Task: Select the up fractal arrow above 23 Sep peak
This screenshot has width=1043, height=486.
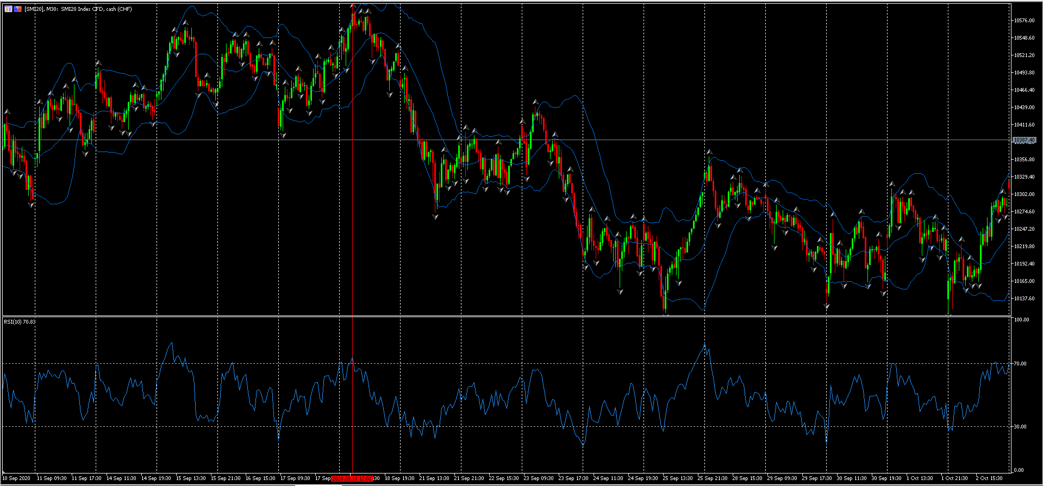Action: (x=535, y=102)
